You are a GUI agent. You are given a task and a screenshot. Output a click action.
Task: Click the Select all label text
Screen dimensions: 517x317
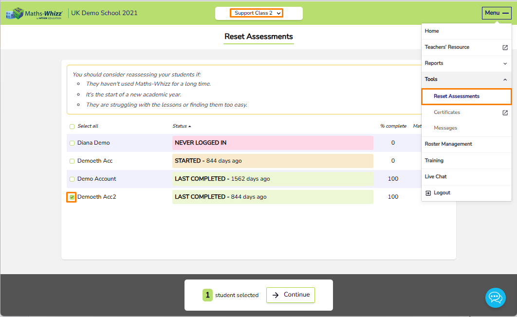coord(88,126)
